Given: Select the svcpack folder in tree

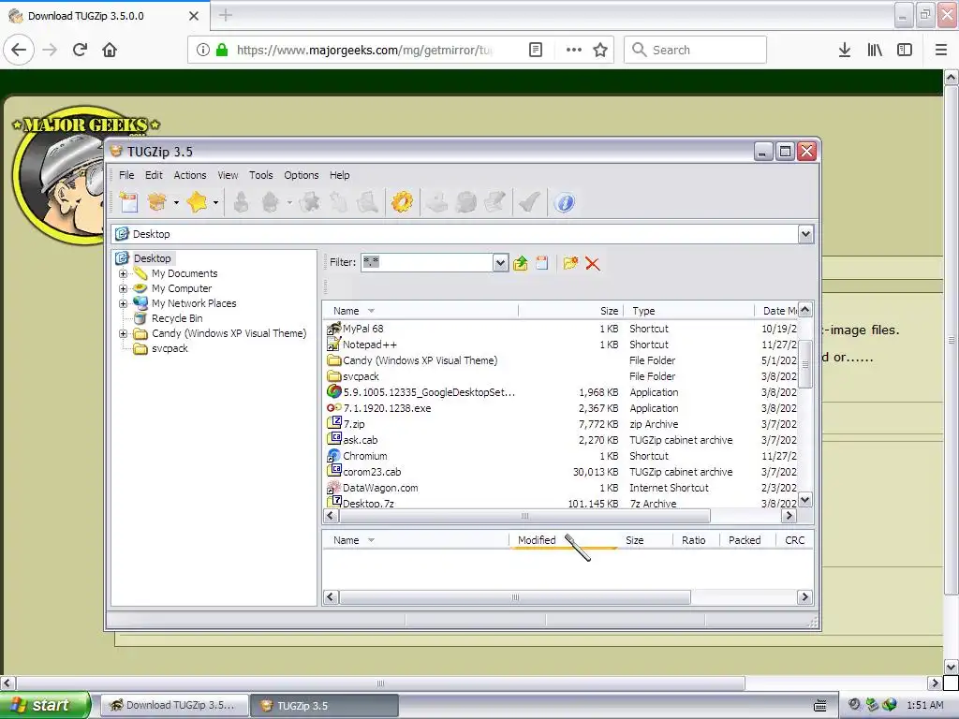Looking at the screenshot, I should 170,348.
